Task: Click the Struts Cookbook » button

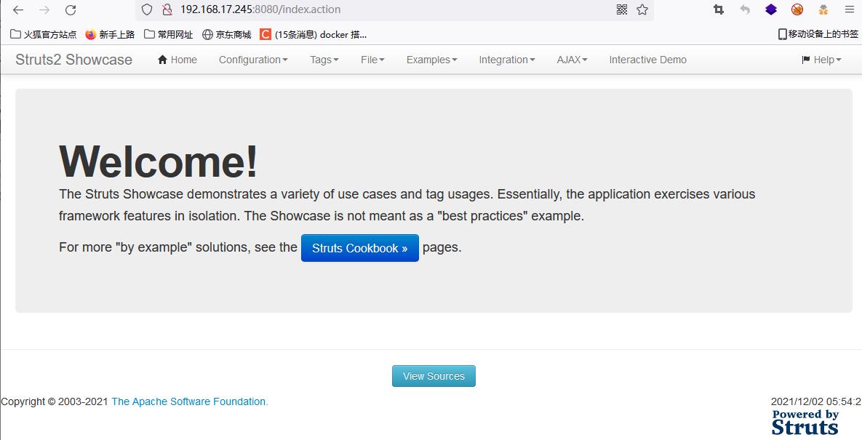Action: coord(360,248)
